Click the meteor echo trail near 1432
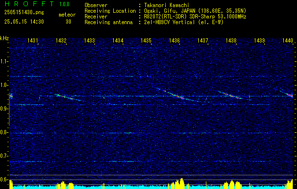This screenshot has height=189, width=297. tap(68, 97)
